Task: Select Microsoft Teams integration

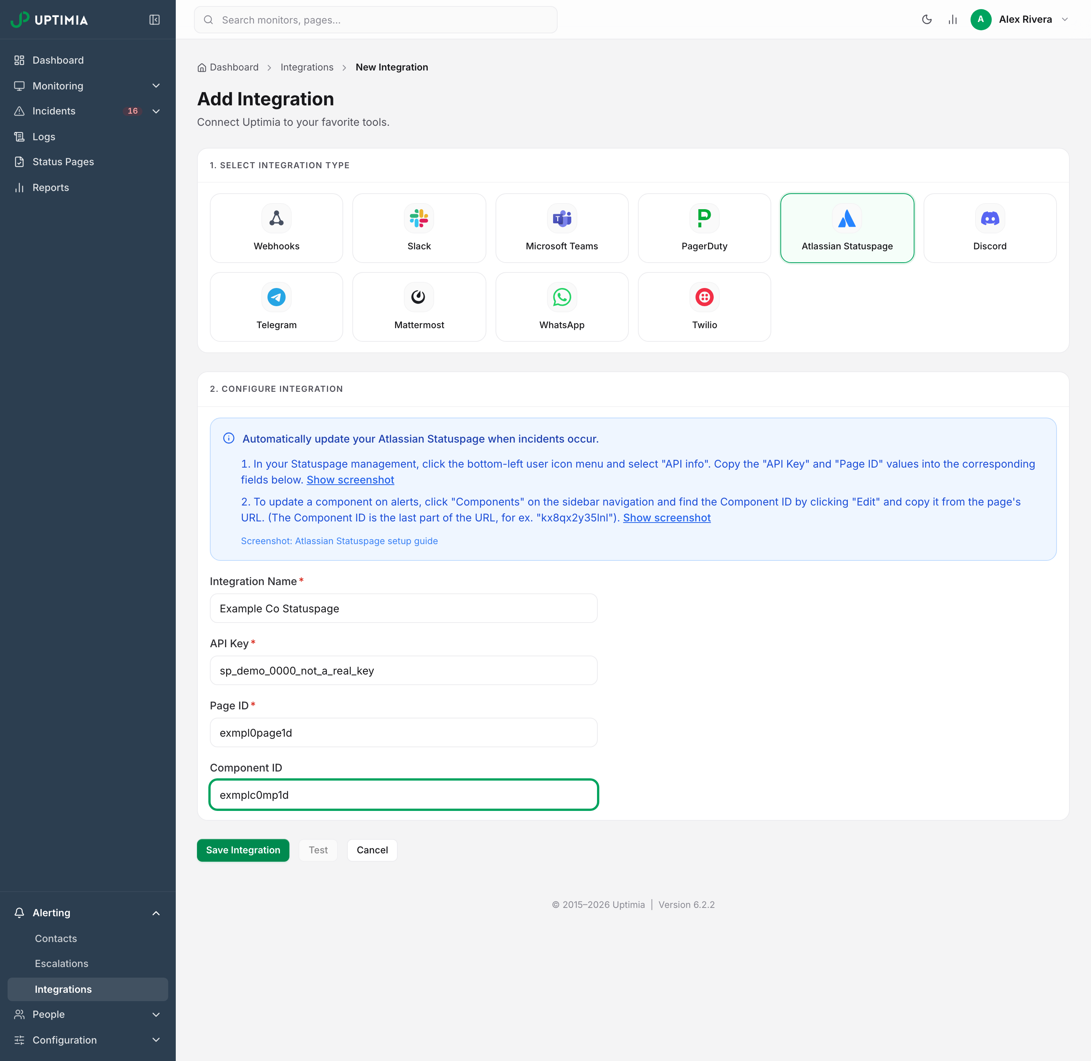Action: 562,228
